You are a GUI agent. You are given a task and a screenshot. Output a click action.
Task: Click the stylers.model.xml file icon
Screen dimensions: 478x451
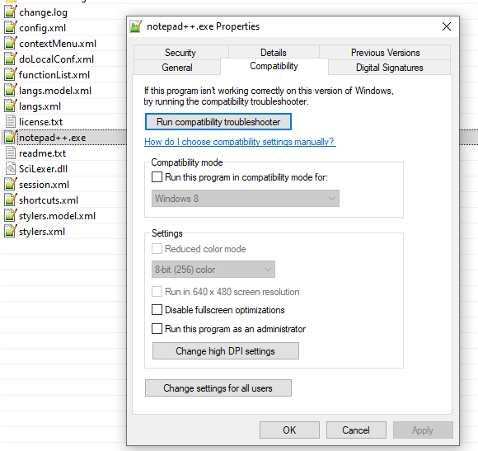pyautogui.click(x=11, y=216)
